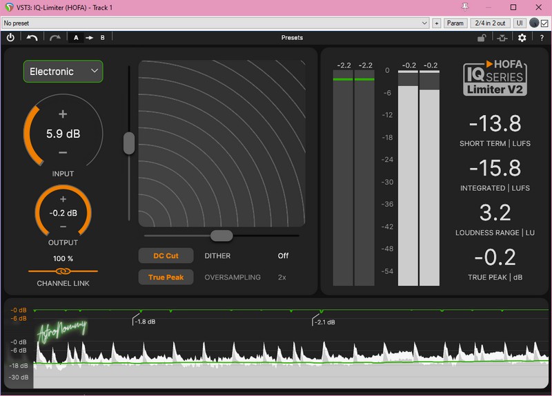This screenshot has width=552, height=396.
Task: Click plus on the Input gain knob
Action: point(63,114)
